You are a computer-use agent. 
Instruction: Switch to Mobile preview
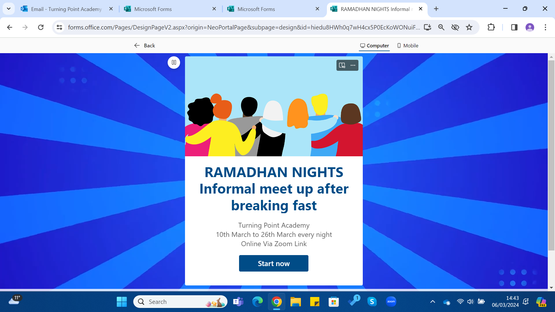tap(408, 46)
